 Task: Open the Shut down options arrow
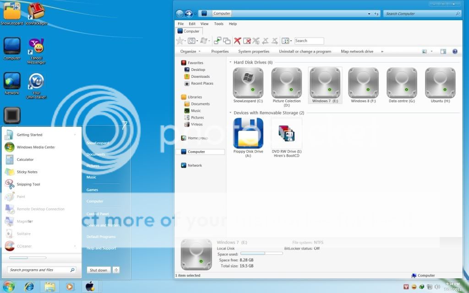point(116,270)
